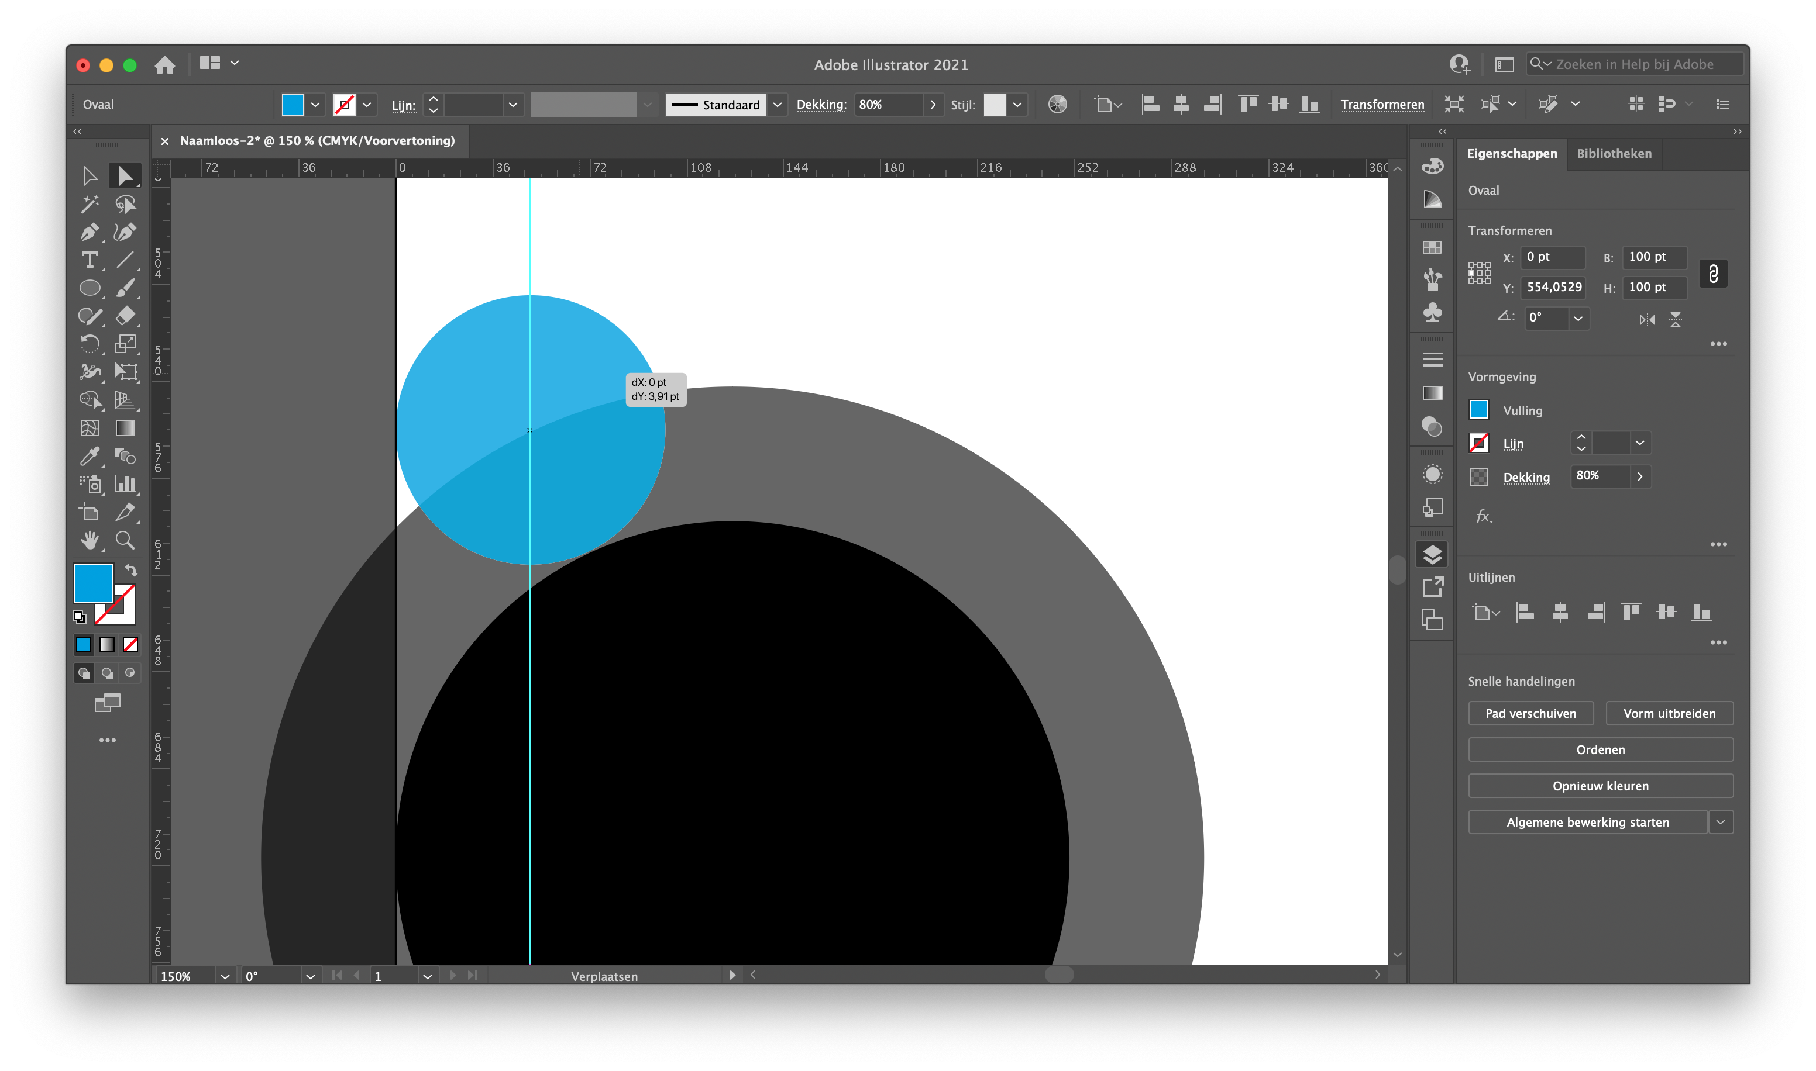Open the Layers panel icon

tap(1432, 554)
